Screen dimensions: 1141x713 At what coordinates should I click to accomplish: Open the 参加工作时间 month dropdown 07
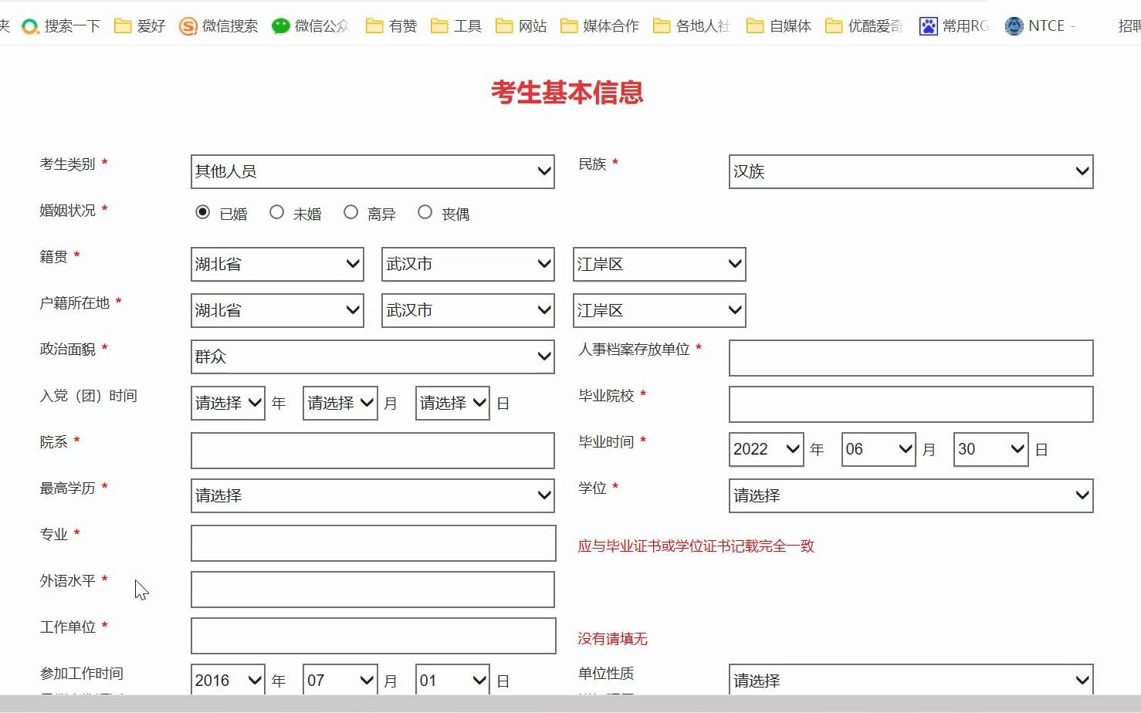[340, 680]
